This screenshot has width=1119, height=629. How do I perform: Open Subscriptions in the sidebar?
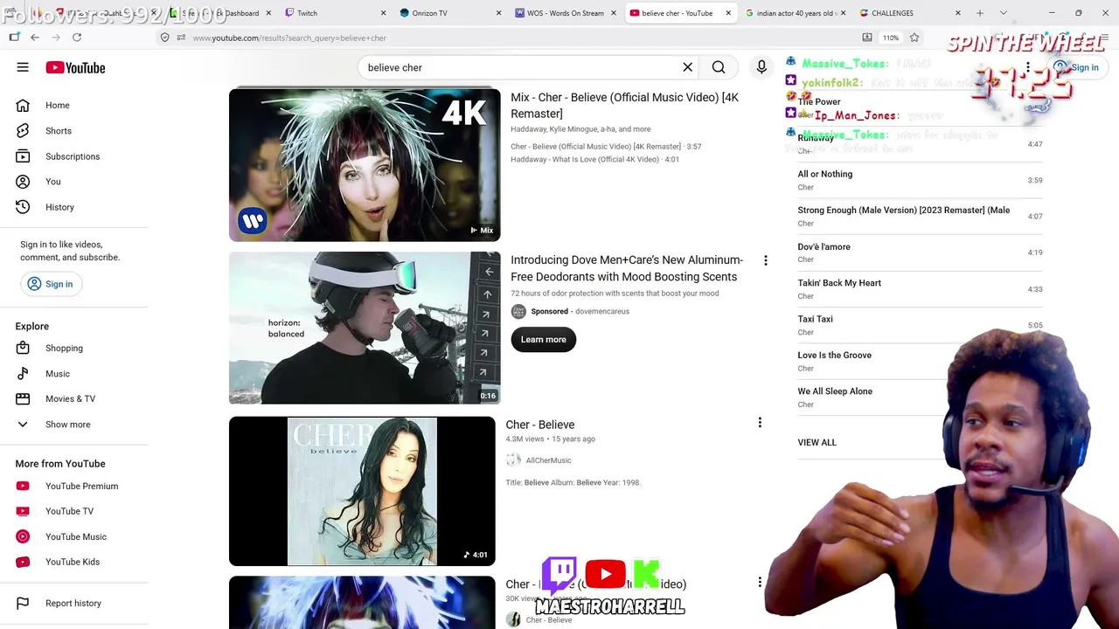pyautogui.click(x=74, y=156)
